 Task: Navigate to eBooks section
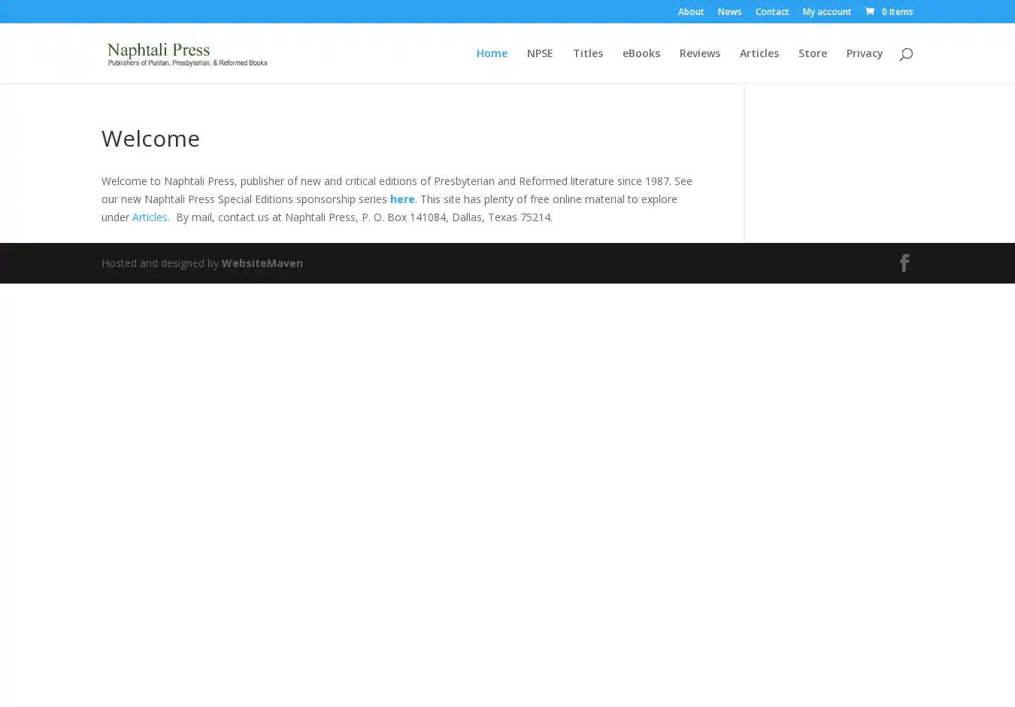641,53
